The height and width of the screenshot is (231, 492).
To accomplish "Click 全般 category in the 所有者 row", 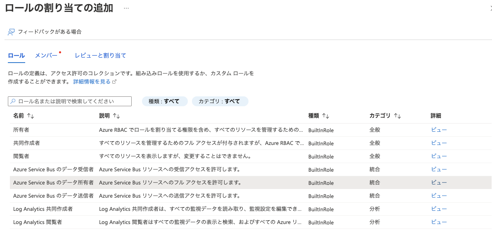I will click(375, 130).
